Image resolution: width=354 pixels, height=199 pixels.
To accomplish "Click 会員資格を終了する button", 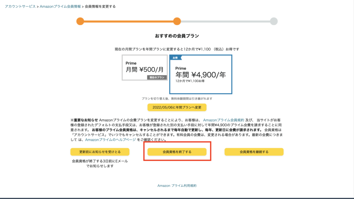I will tap(177, 152).
